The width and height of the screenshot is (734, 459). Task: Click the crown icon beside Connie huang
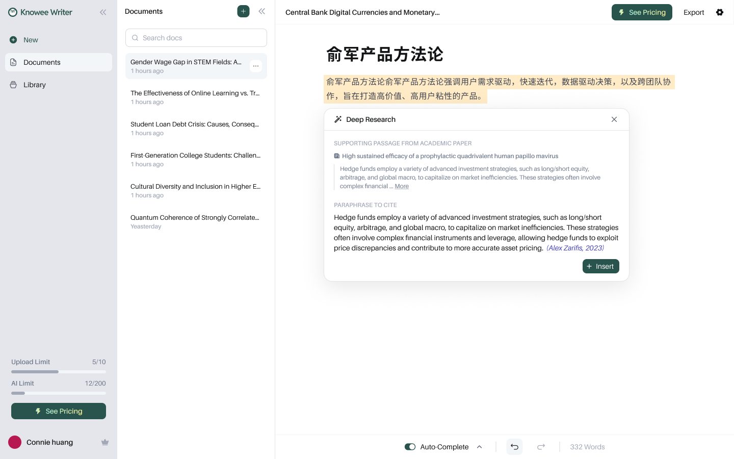click(105, 442)
